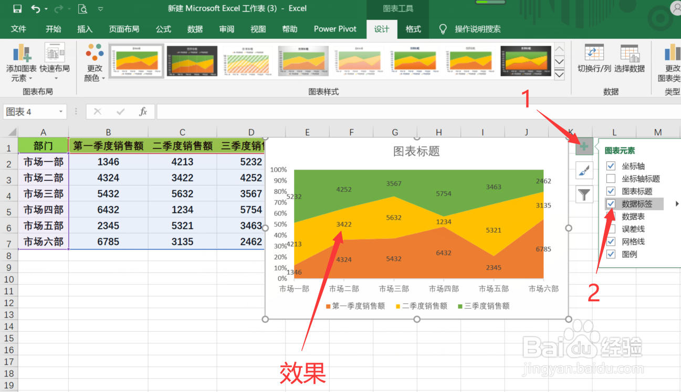Screen dimensions: 681x392
Task: Open the Chart Styles brush icon beside chart
Action: coord(584,170)
